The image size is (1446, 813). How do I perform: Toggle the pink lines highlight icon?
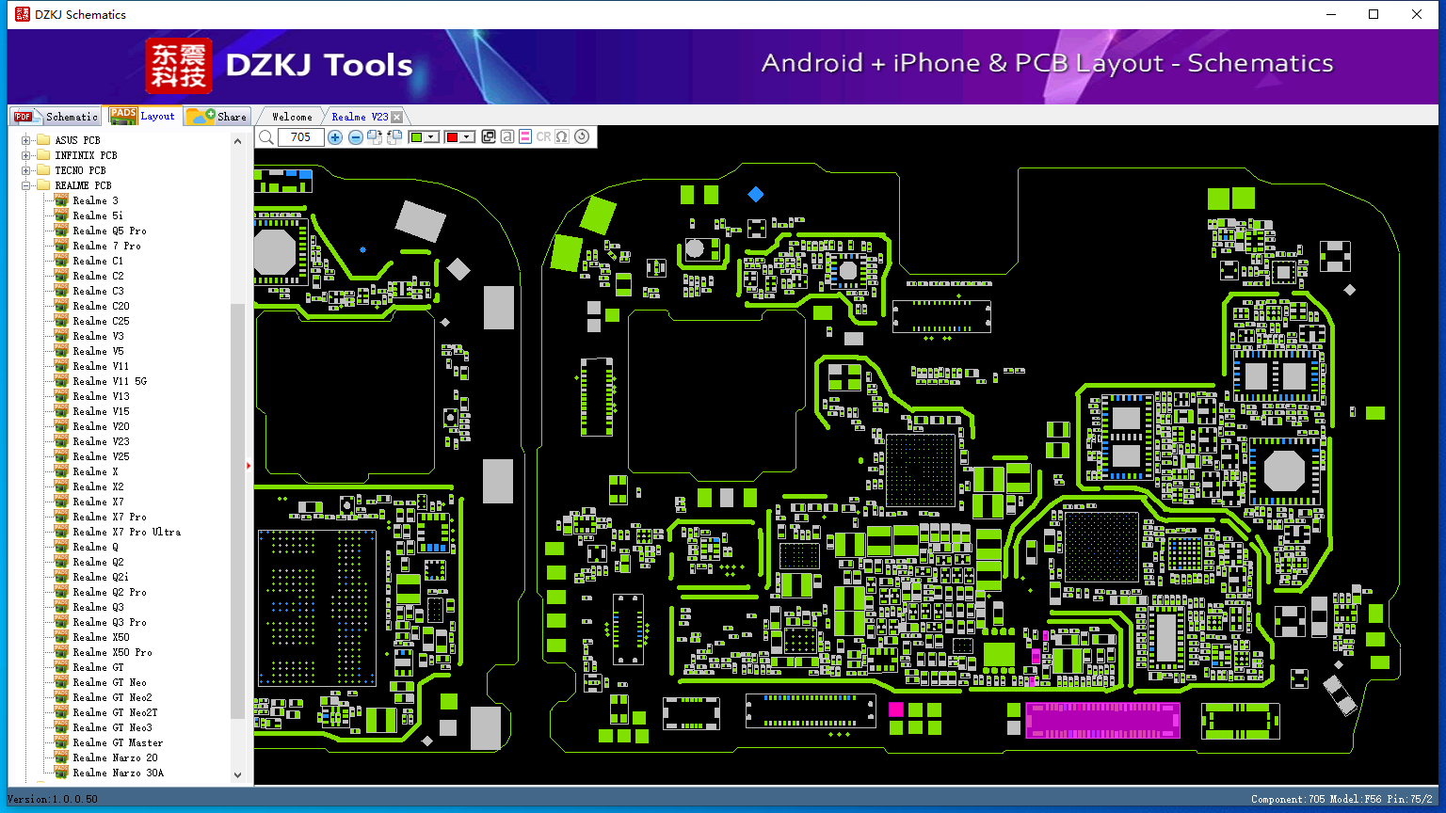tap(525, 137)
